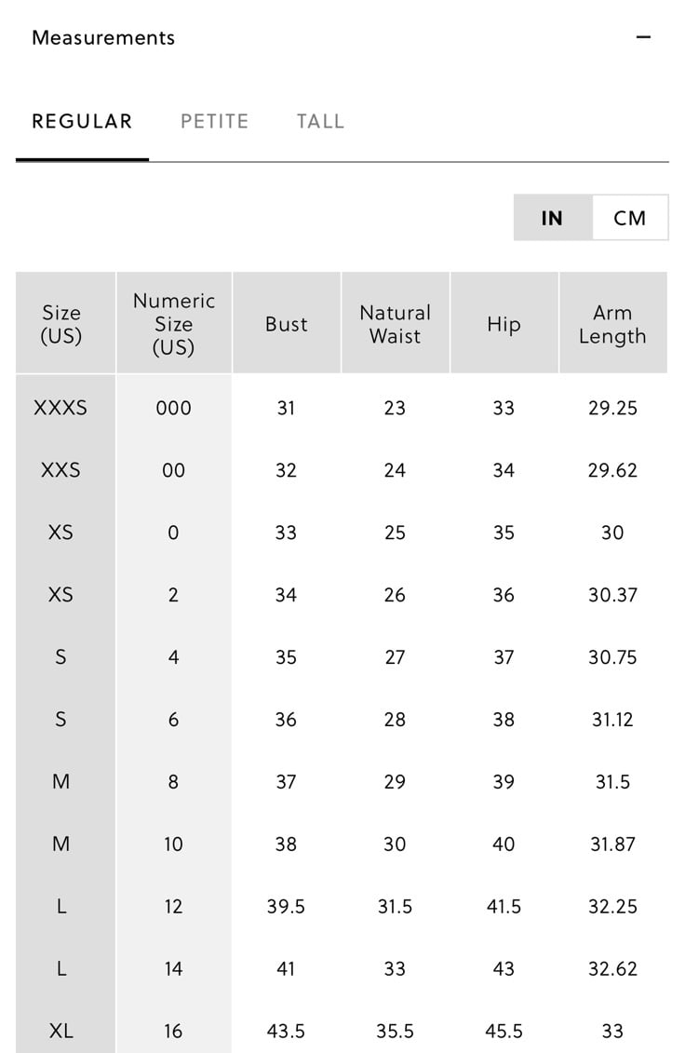
Task: Open the TALL tab
Action: (320, 122)
